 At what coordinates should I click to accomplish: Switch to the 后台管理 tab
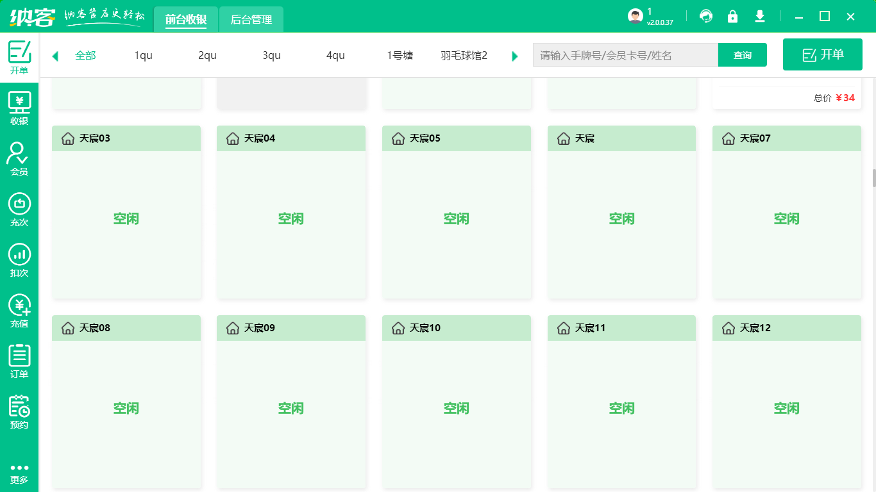tap(251, 20)
